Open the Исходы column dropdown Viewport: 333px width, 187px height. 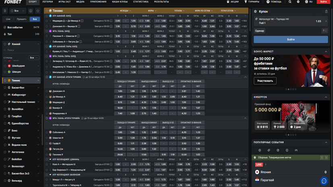click(x=125, y=11)
